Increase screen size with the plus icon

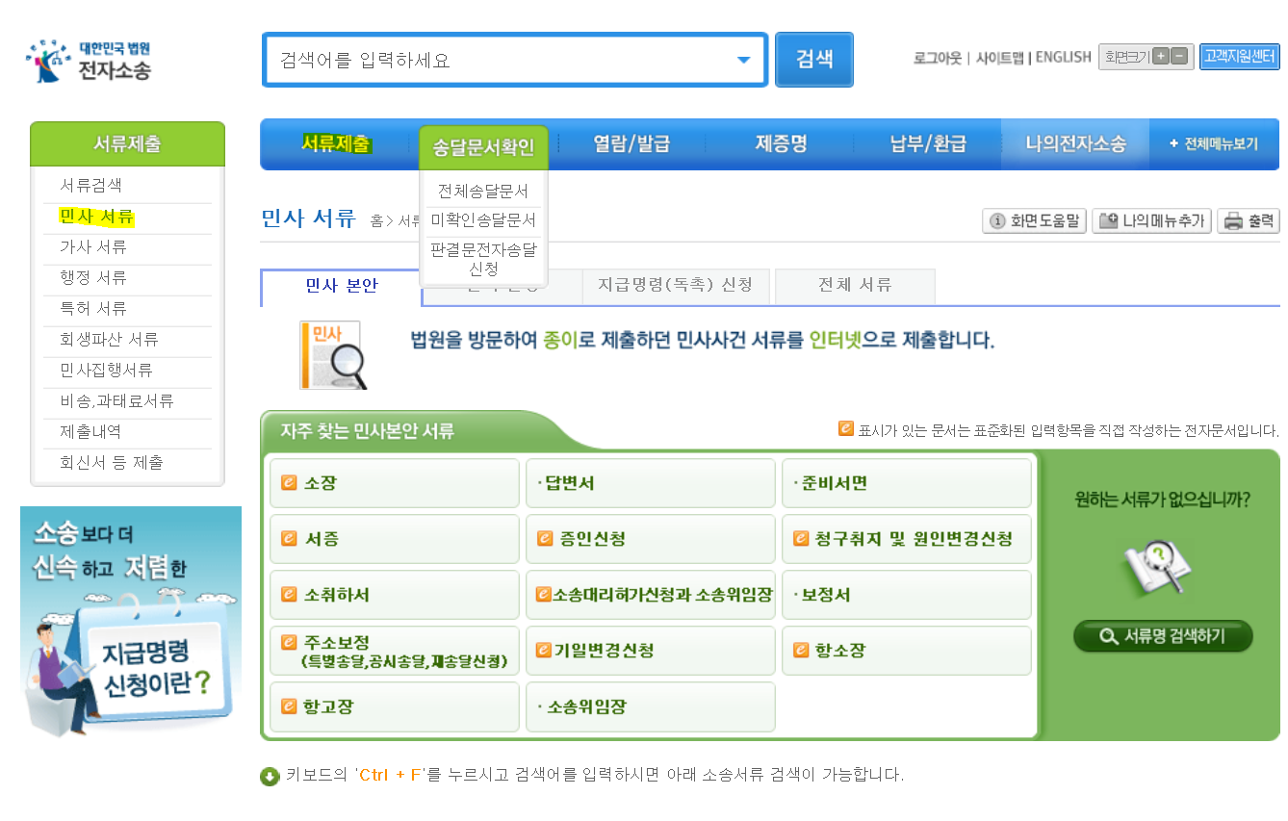point(1160,57)
